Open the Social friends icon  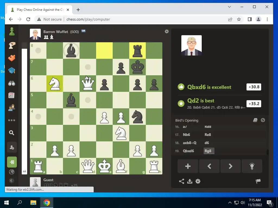click(x=12, y=108)
